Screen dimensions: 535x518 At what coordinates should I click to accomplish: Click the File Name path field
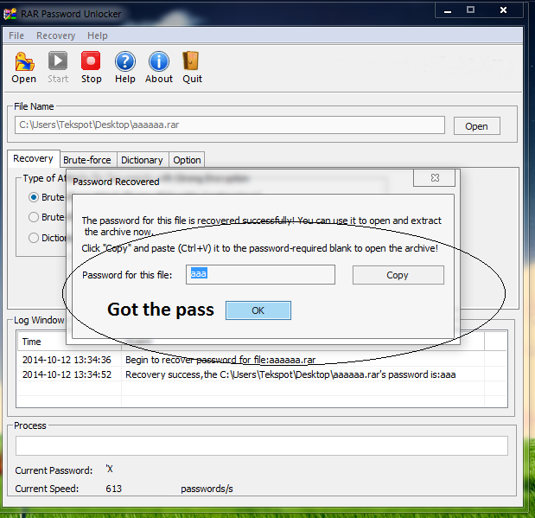pos(230,125)
